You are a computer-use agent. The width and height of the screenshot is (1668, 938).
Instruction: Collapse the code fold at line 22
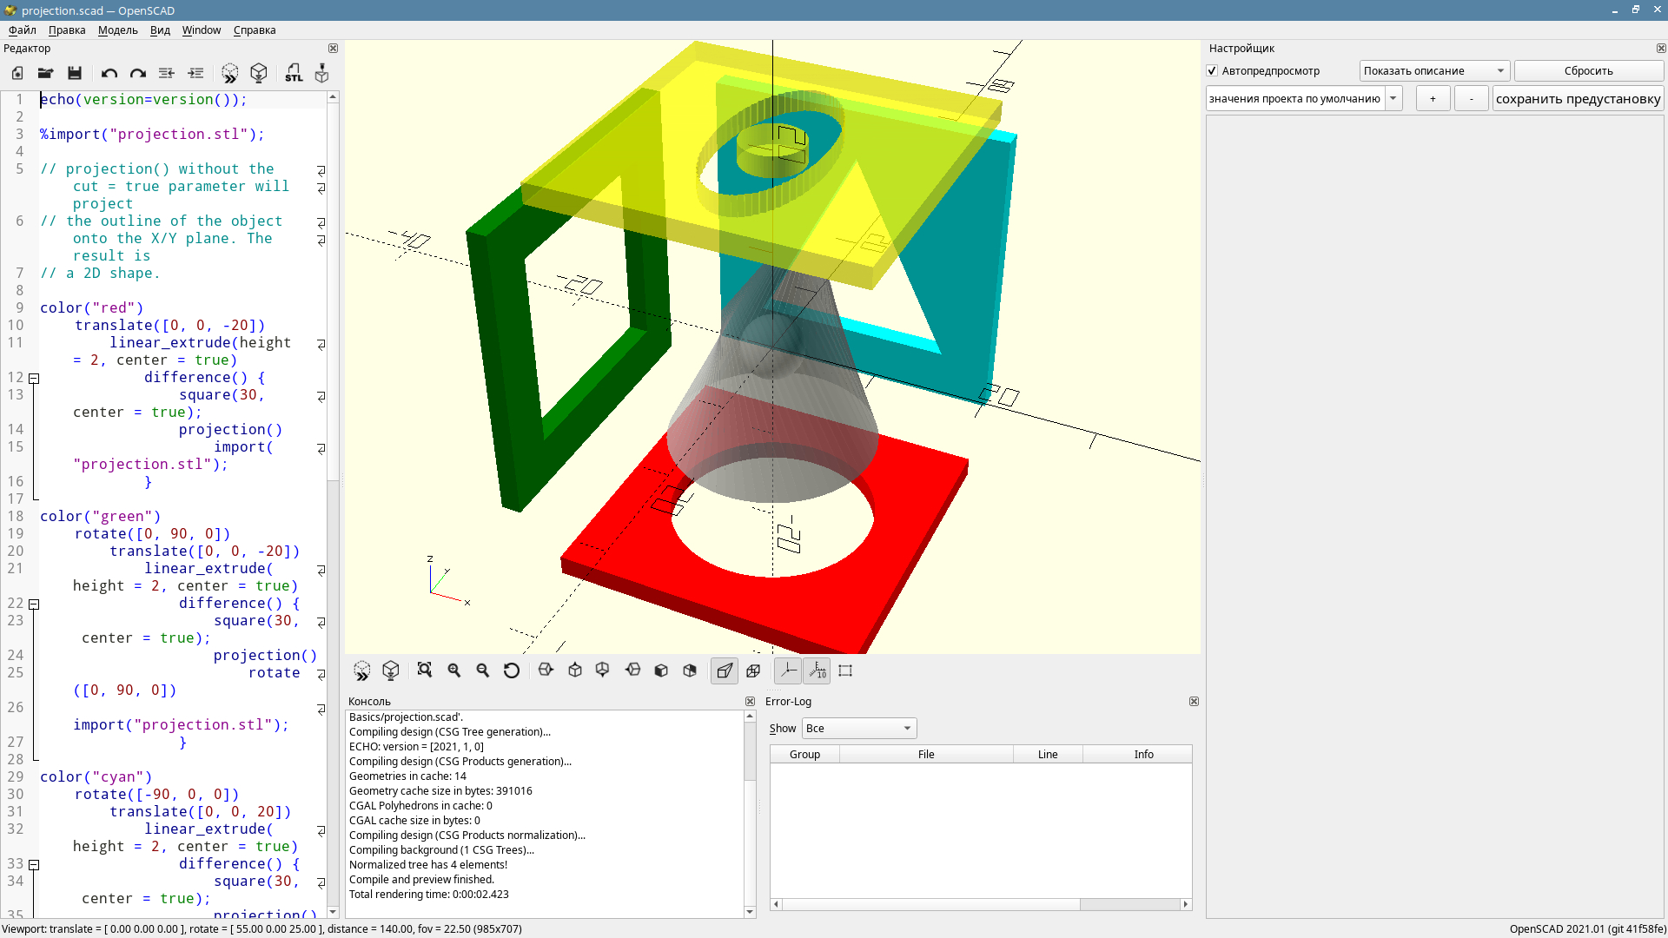(34, 604)
